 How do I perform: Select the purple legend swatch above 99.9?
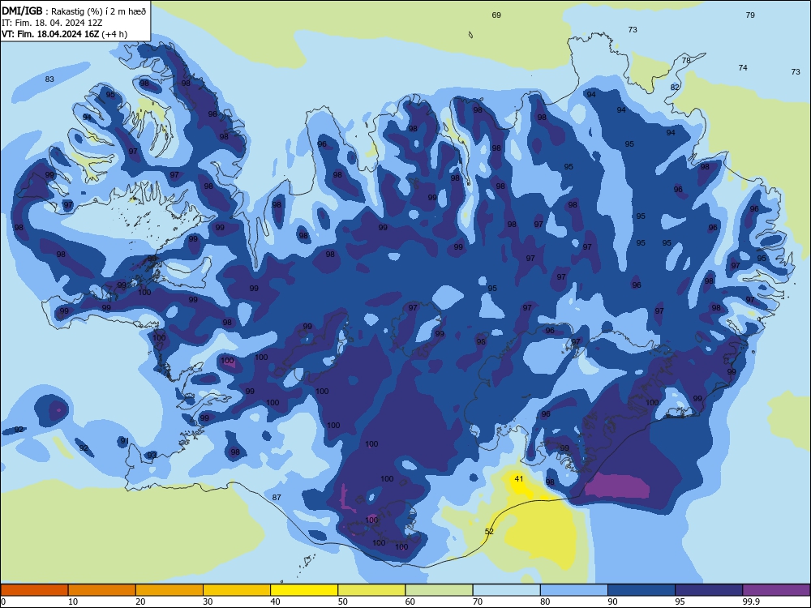point(776,590)
